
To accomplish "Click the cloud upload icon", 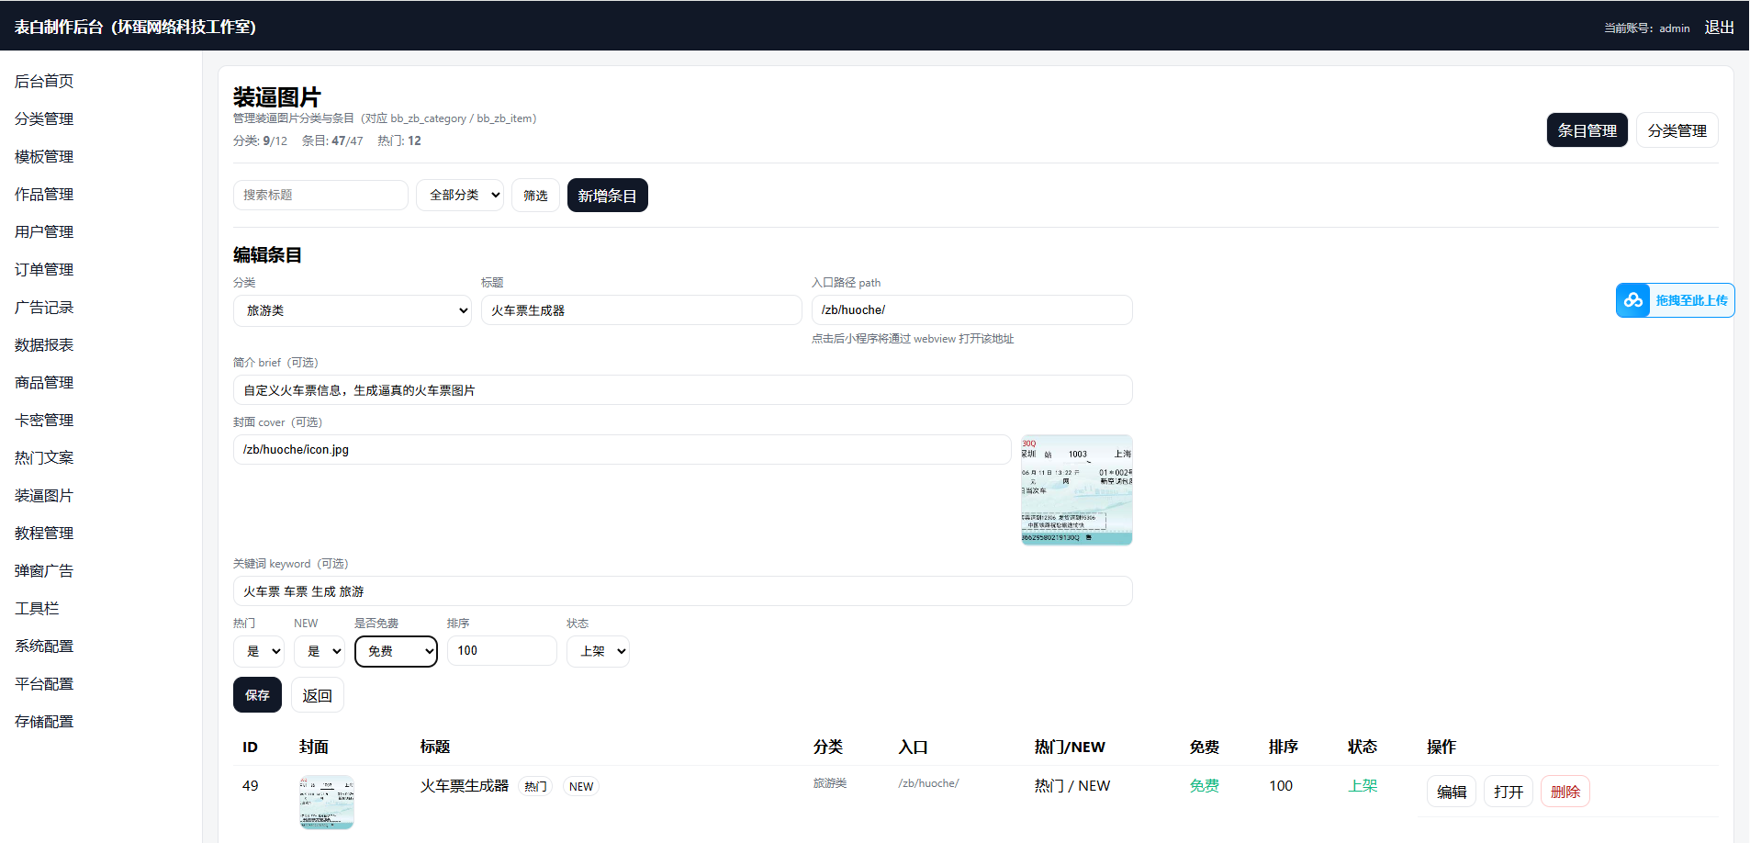I will tap(1633, 300).
